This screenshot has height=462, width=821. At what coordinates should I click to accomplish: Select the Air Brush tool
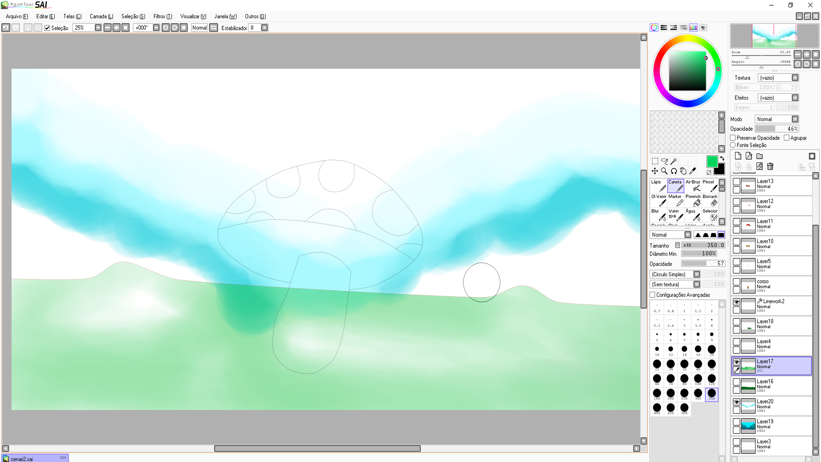pyautogui.click(x=693, y=186)
